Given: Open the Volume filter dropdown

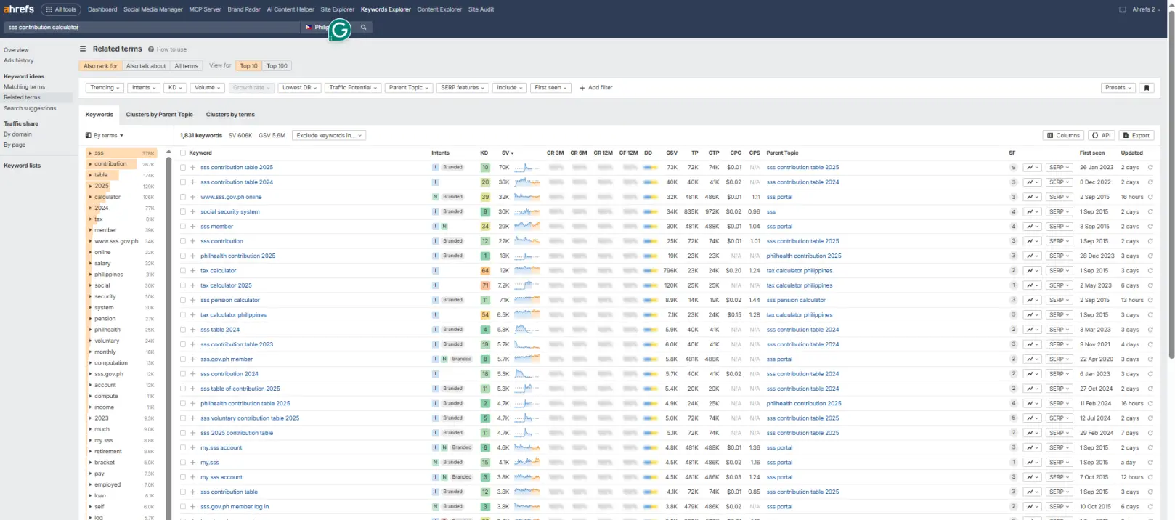Looking at the screenshot, I should (x=208, y=88).
